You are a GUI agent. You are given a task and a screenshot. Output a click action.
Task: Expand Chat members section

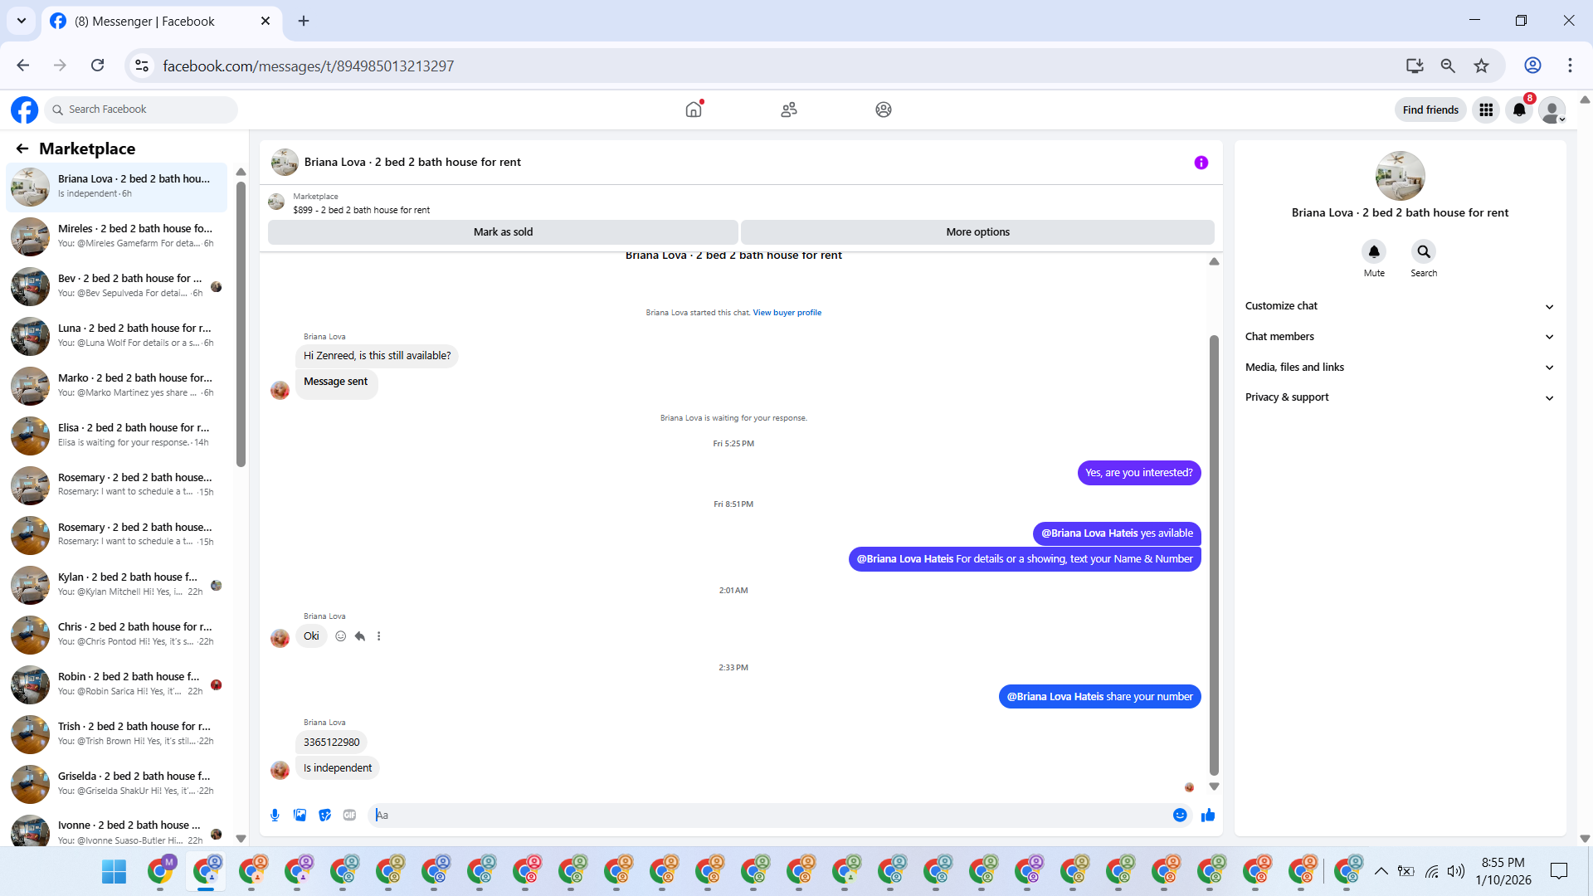(x=1399, y=337)
